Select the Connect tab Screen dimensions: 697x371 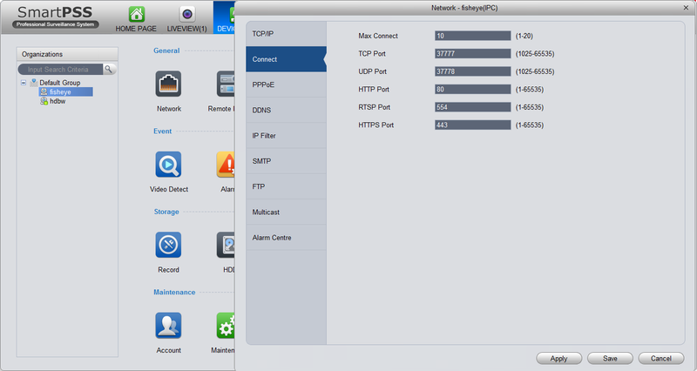tap(287, 59)
